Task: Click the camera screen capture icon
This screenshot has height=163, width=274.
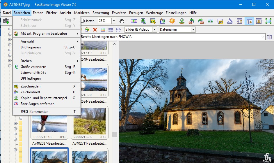Action: 6,21
